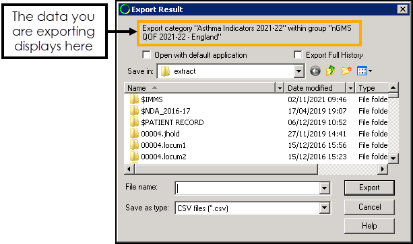Expand the Save in folder dropdown
The image size is (413, 244).
(x=298, y=71)
